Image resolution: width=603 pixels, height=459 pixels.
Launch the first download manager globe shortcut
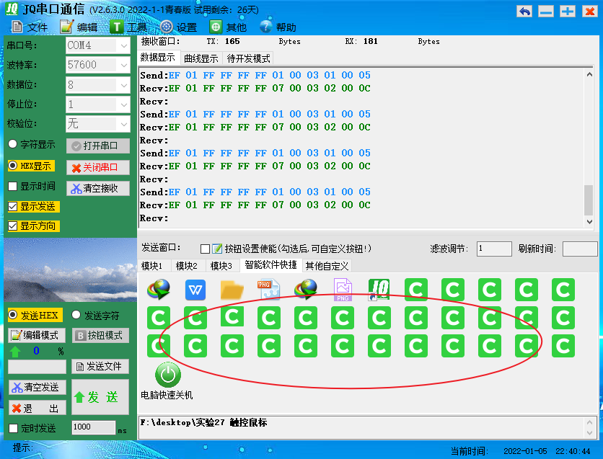[159, 290]
